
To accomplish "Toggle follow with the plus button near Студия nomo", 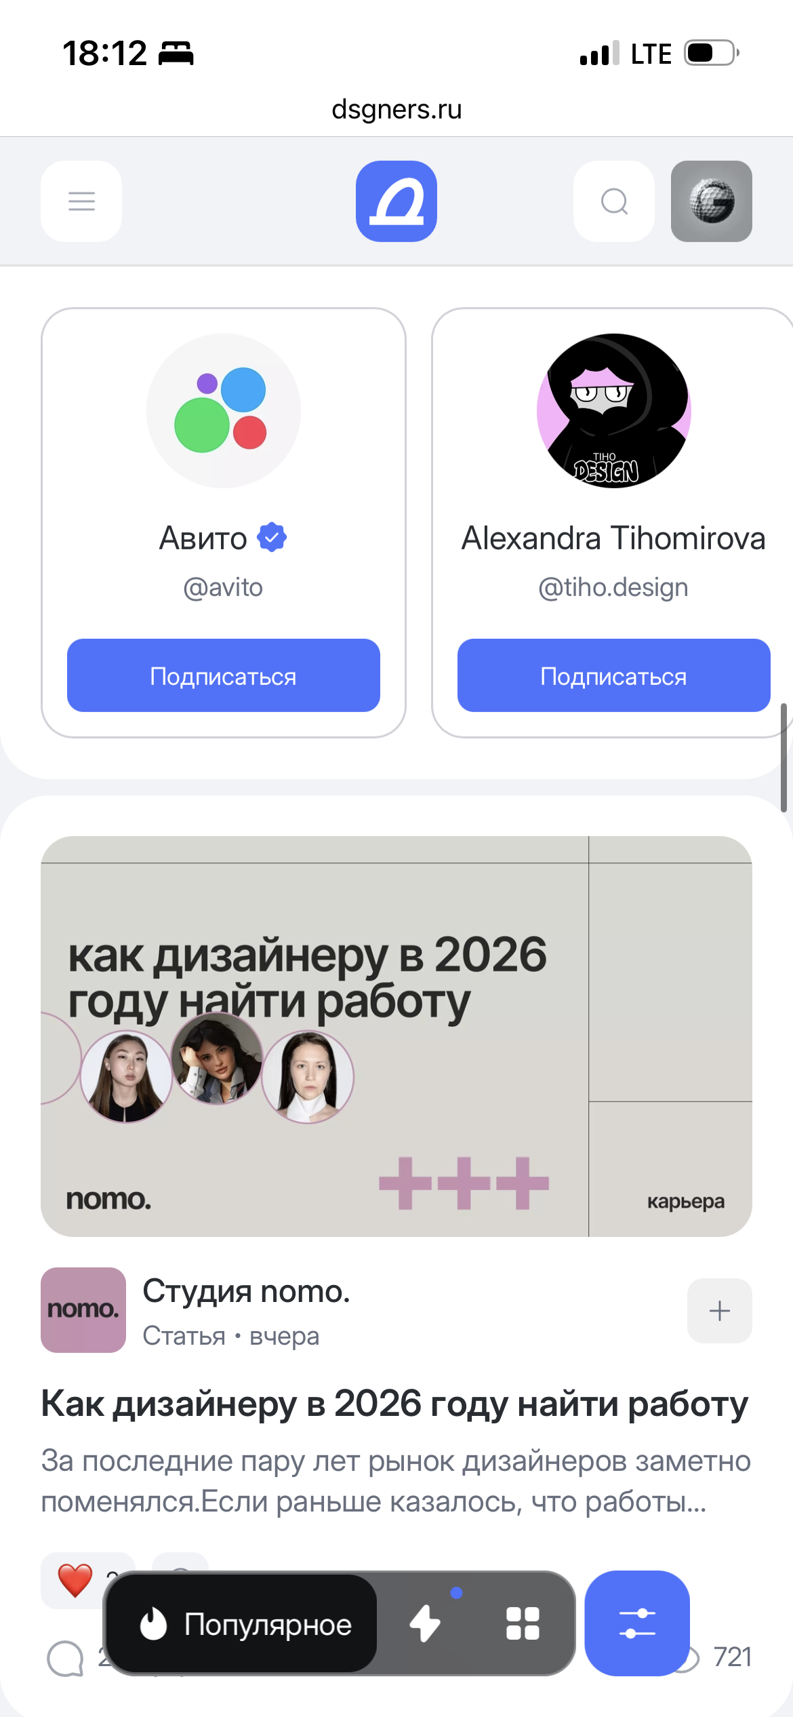I will point(719,1310).
